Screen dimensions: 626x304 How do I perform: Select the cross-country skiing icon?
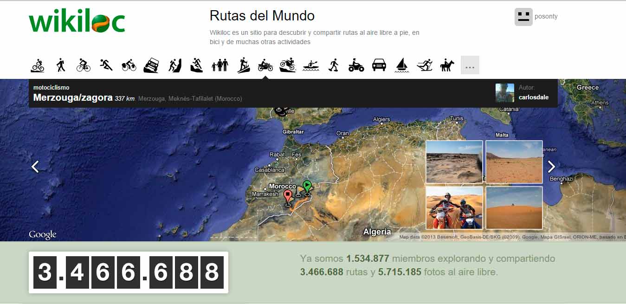tap(424, 65)
